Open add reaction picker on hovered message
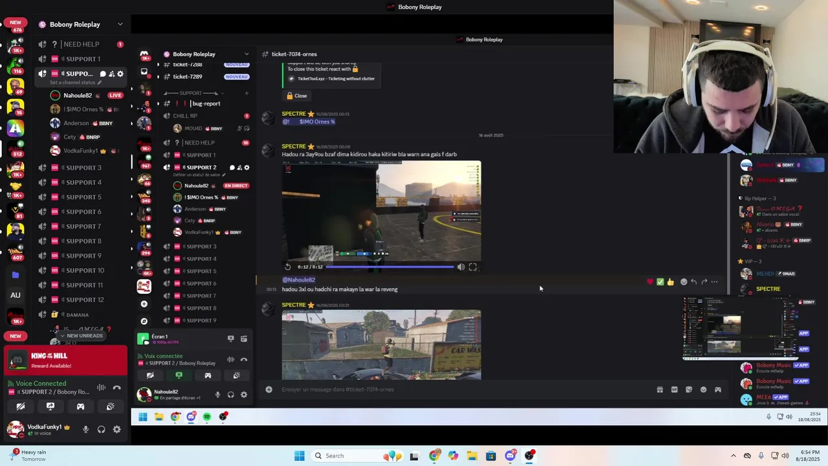The image size is (828, 466). point(684,282)
